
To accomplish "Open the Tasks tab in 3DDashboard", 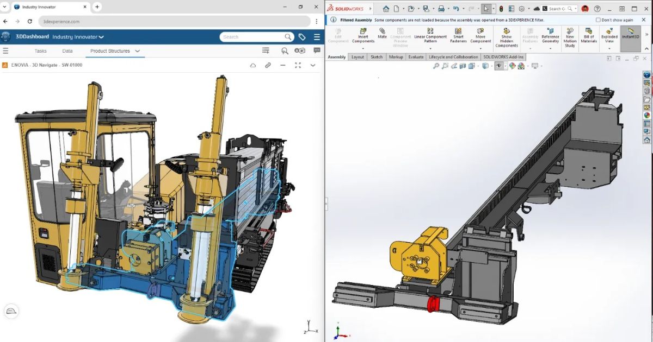I will click(41, 51).
